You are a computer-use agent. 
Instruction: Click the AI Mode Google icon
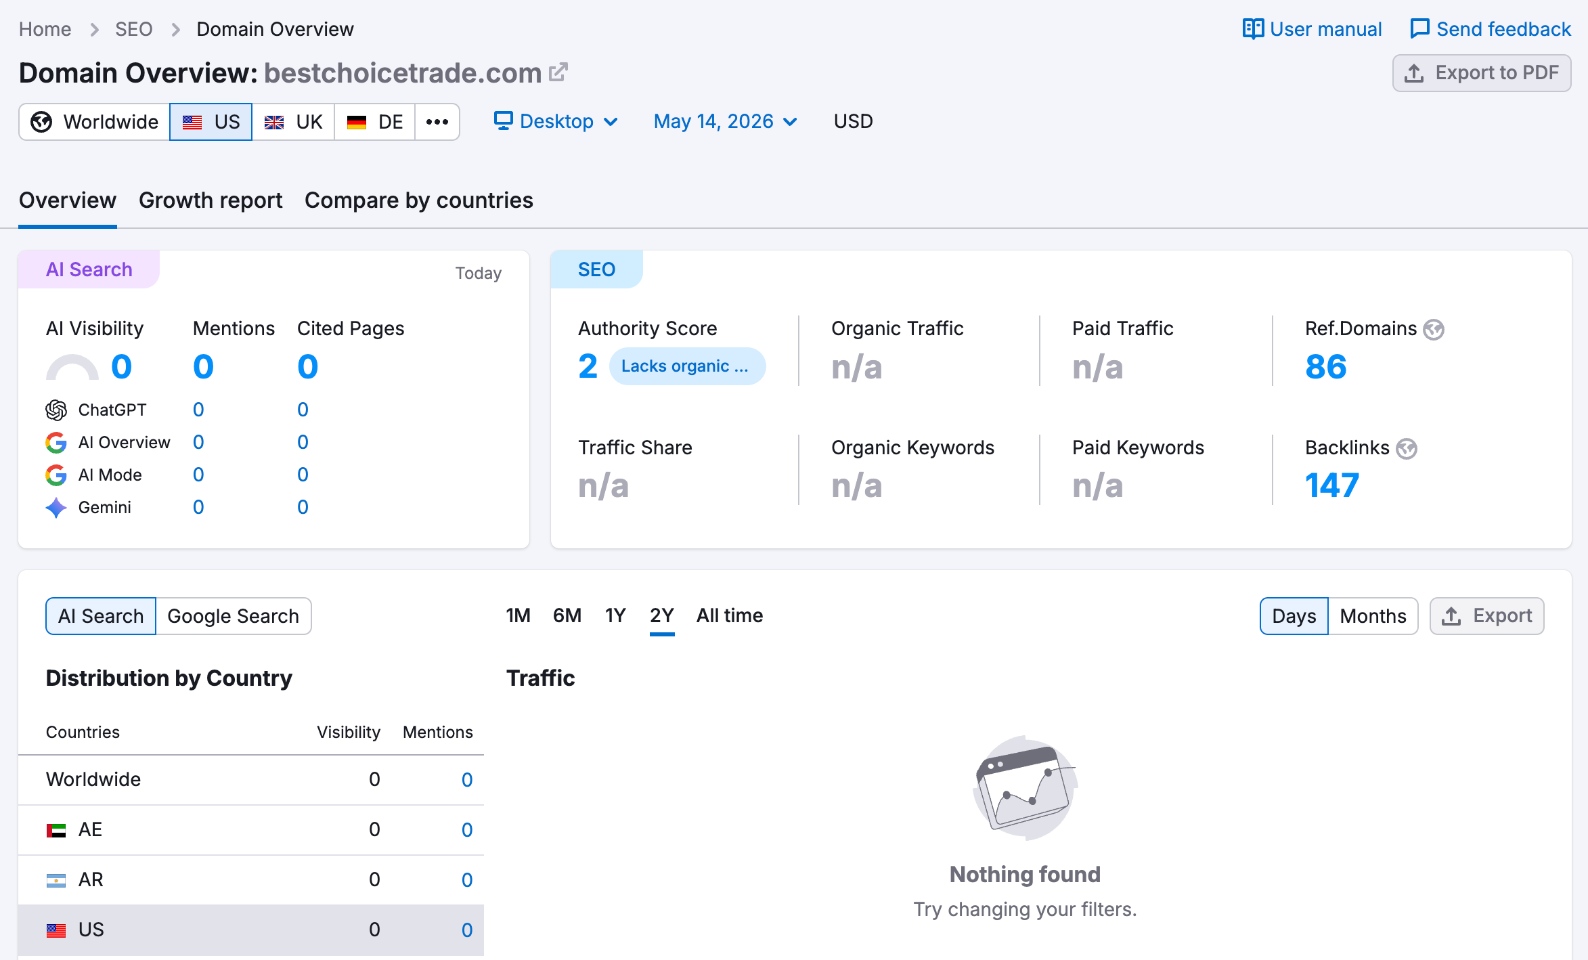tap(56, 475)
